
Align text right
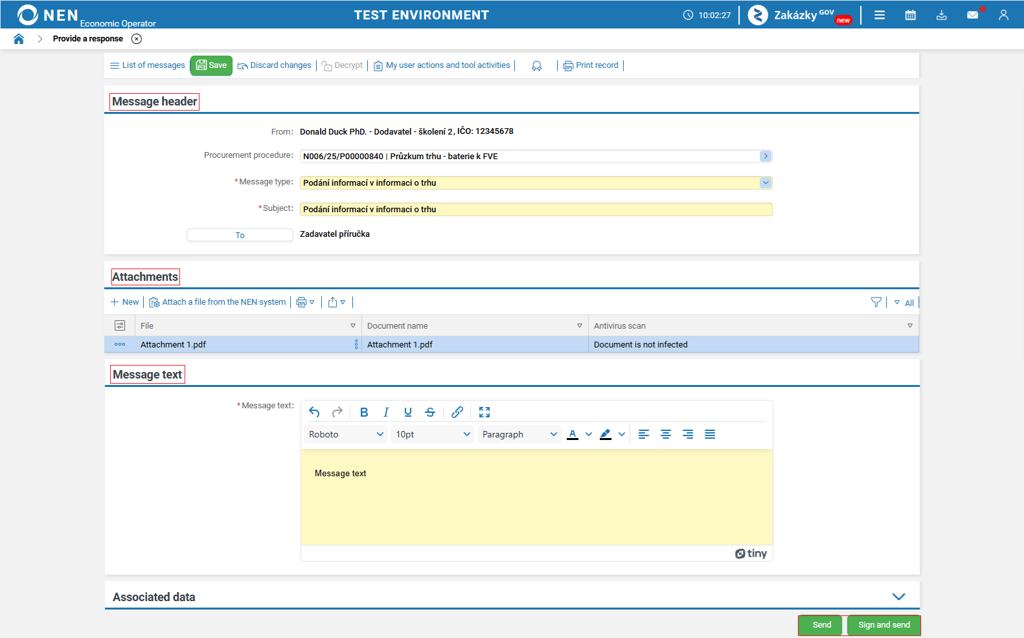(688, 434)
